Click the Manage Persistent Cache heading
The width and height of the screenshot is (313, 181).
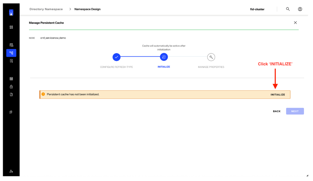[x=46, y=23]
